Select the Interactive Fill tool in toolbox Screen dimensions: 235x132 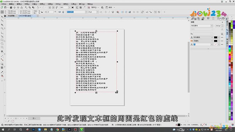pos(2,76)
